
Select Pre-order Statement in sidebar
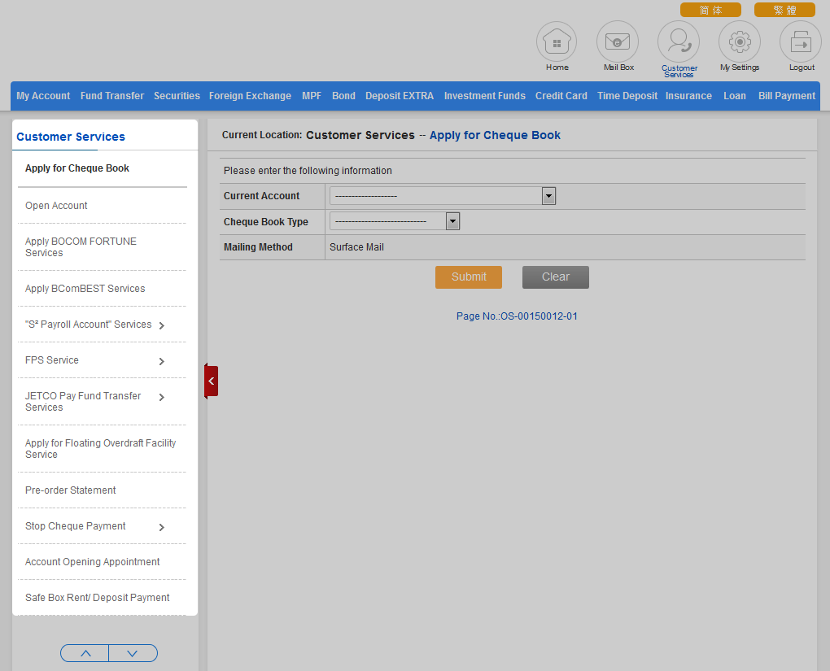coord(71,490)
